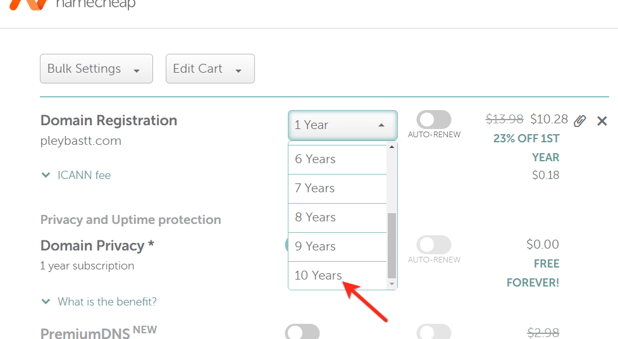Choose the 9 Years option
The height and width of the screenshot is (339, 618).
click(x=315, y=247)
